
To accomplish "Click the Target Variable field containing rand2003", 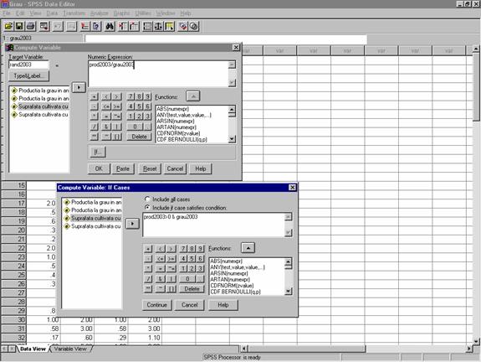I will click(28, 65).
